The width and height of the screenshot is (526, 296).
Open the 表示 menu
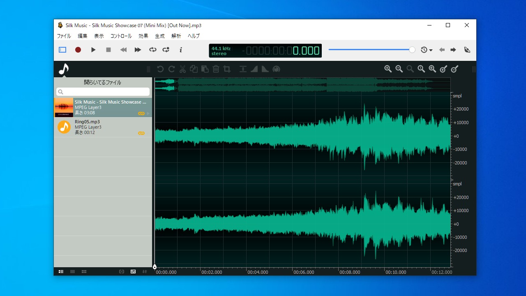[x=99, y=36]
